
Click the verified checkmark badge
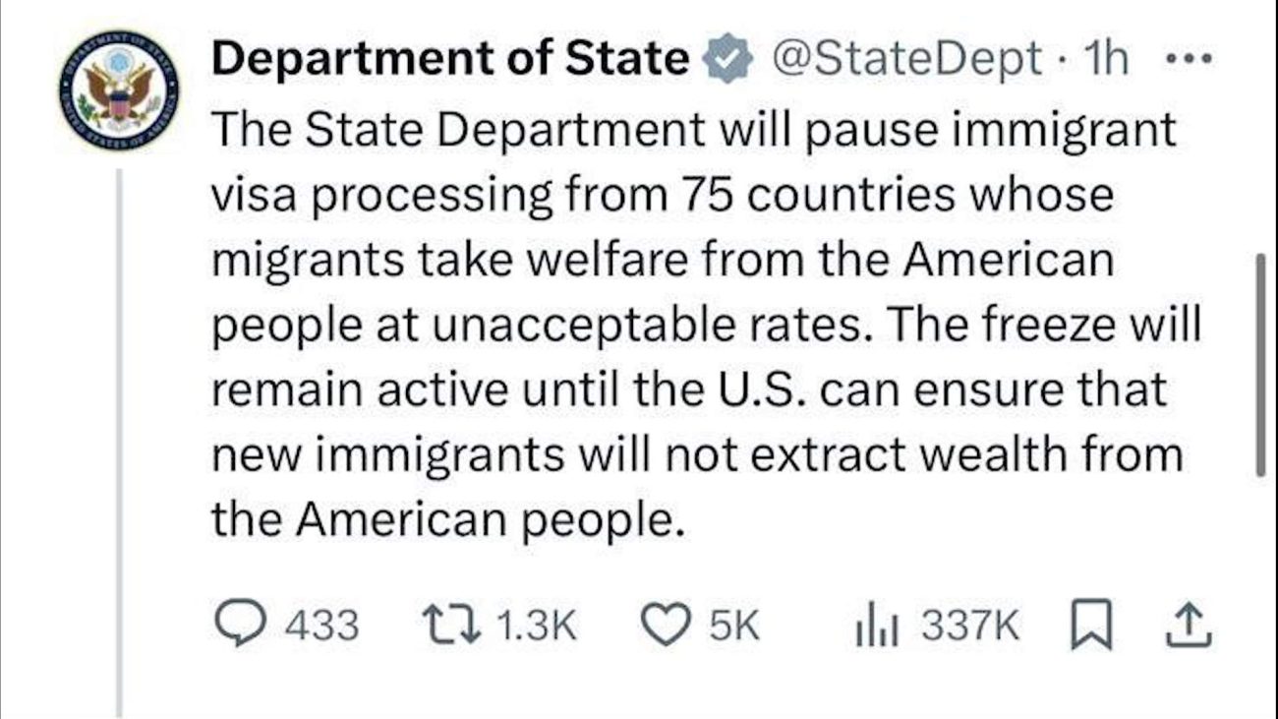point(727,61)
